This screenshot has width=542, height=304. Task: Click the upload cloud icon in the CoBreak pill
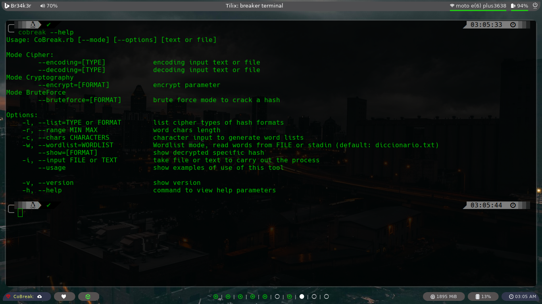click(x=40, y=296)
